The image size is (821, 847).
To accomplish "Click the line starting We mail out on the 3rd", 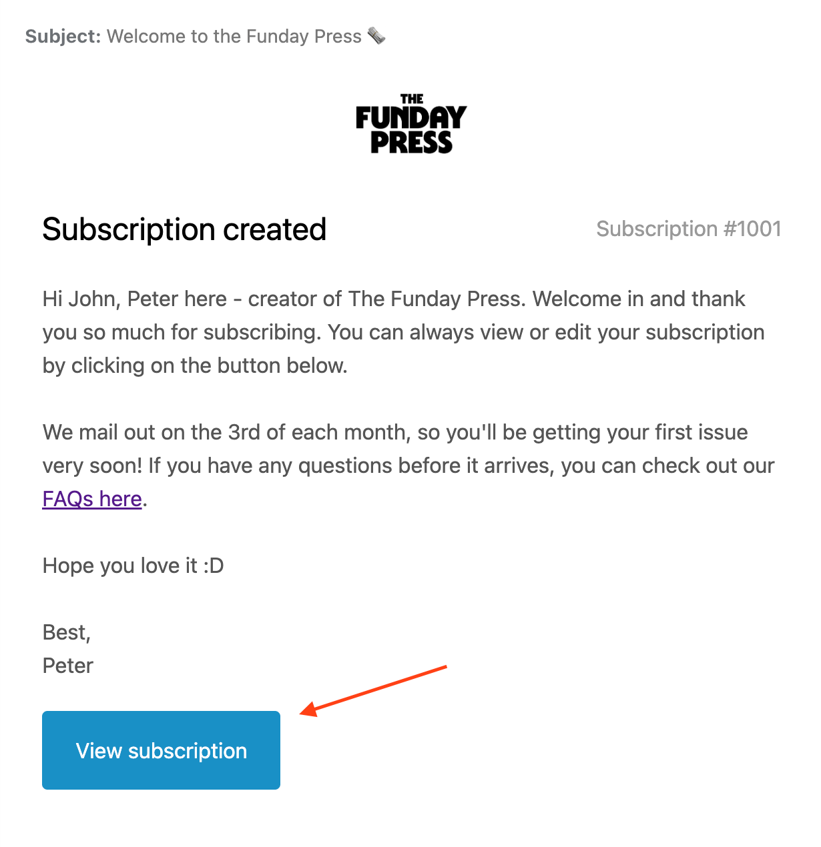I will click(395, 432).
